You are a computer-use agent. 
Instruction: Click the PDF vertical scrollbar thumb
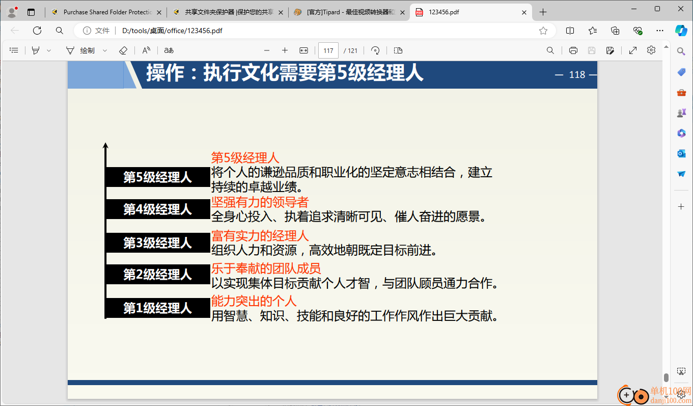tap(666, 377)
